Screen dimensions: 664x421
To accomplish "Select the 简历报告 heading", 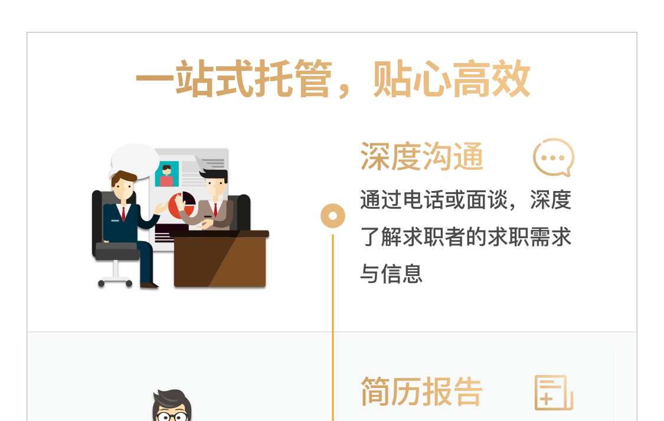I will [421, 392].
